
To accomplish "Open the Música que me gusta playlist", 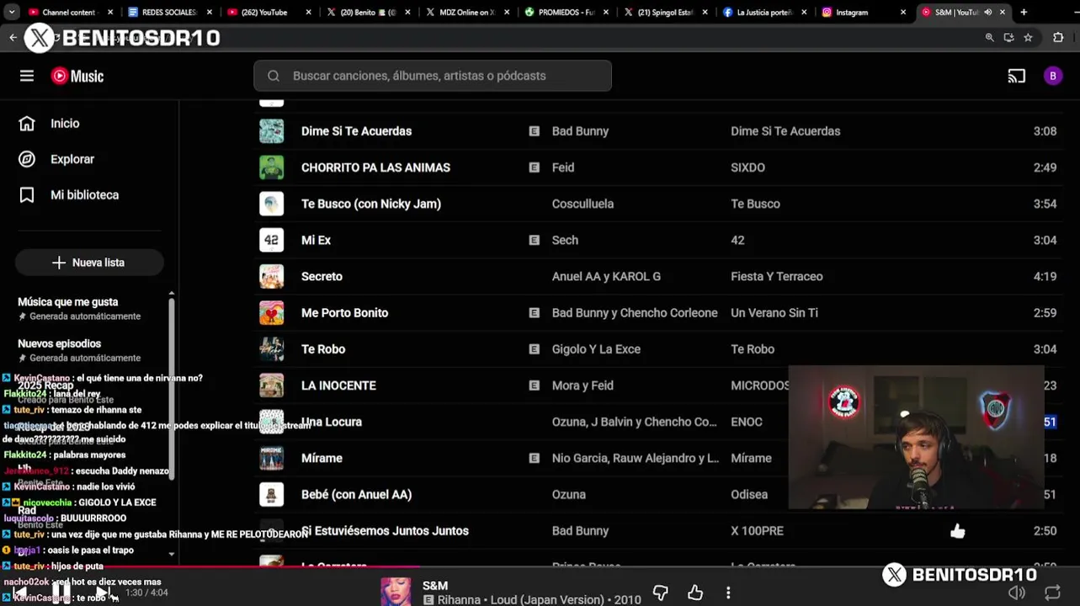I will pos(67,301).
